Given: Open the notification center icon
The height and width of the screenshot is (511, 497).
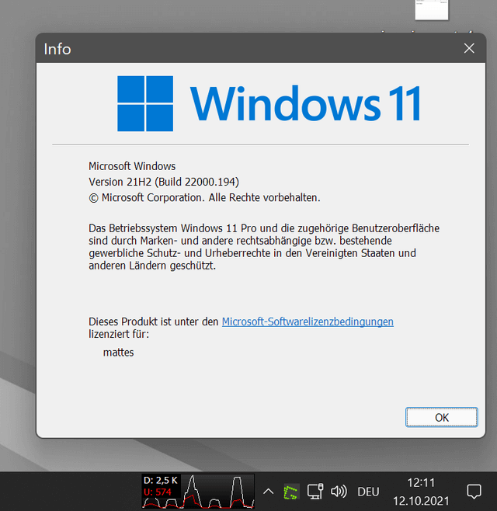Looking at the screenshot, I should click(474, 492).
